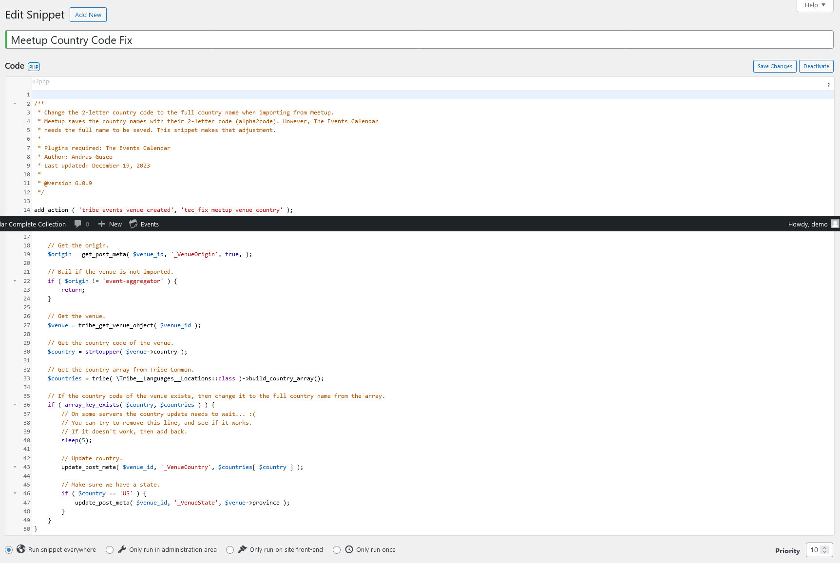
Task: Enable Only run in administration area
Action: (110, 549)
